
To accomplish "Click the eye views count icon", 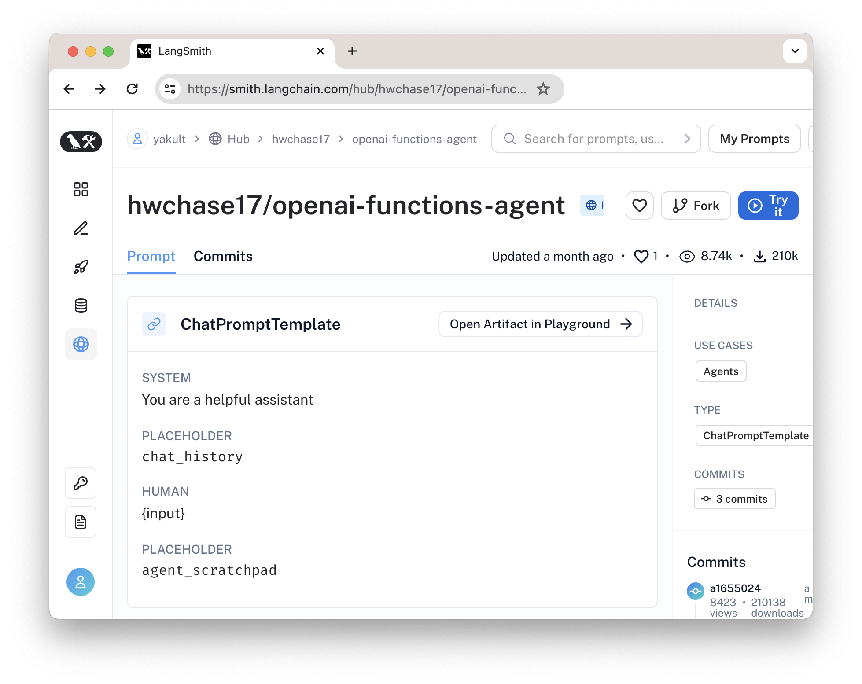I will click(x=687, y=256).
